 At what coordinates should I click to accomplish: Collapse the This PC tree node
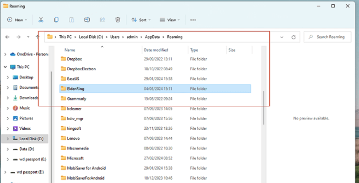tap(5, 67)
